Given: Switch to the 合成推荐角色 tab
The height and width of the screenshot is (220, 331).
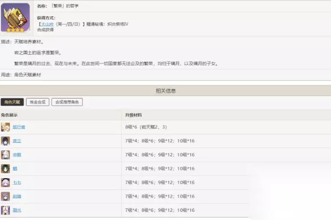Looking at the screenshot, I should [67, 102].
